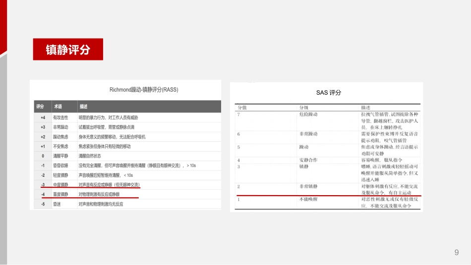Select the '重度镇静' term cell
This screenshot has height=265, width=471.
click(60, 195)
